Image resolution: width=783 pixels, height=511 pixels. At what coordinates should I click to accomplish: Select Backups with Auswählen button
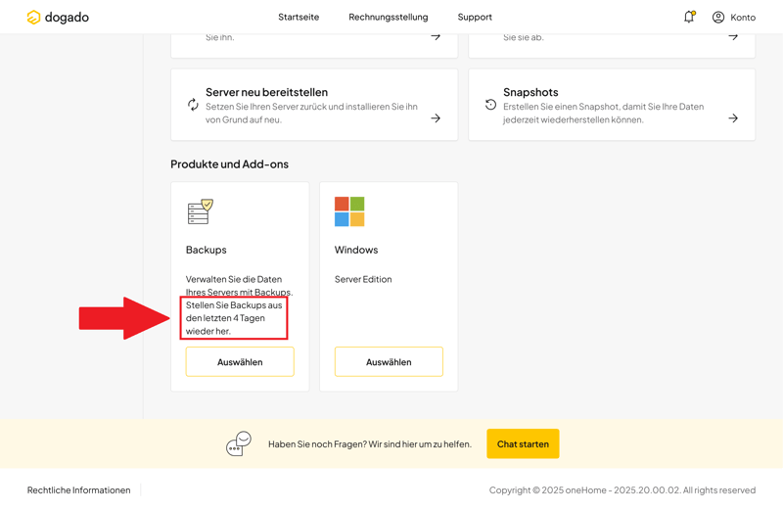(240, 362)
